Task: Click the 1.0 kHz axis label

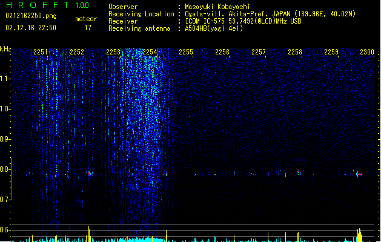Action: click(x=5, y=109)
